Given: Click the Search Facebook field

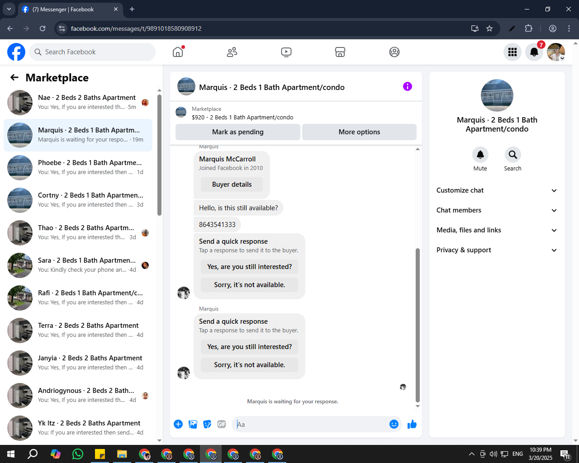Looking at the screenshot, I should pos(92,52).
